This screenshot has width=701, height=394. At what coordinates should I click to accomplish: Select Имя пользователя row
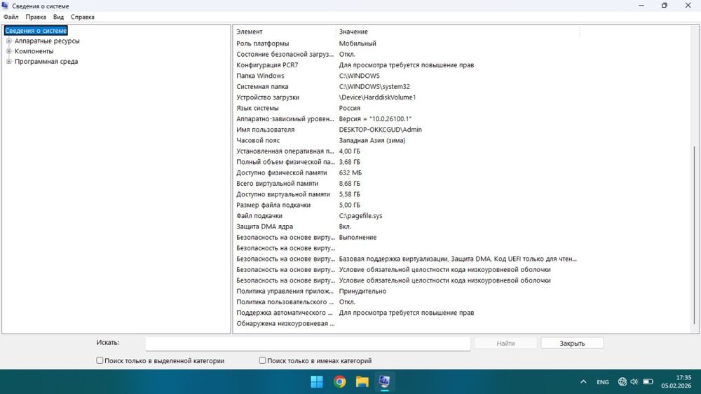pyautogui.click(x=407, y=129)
